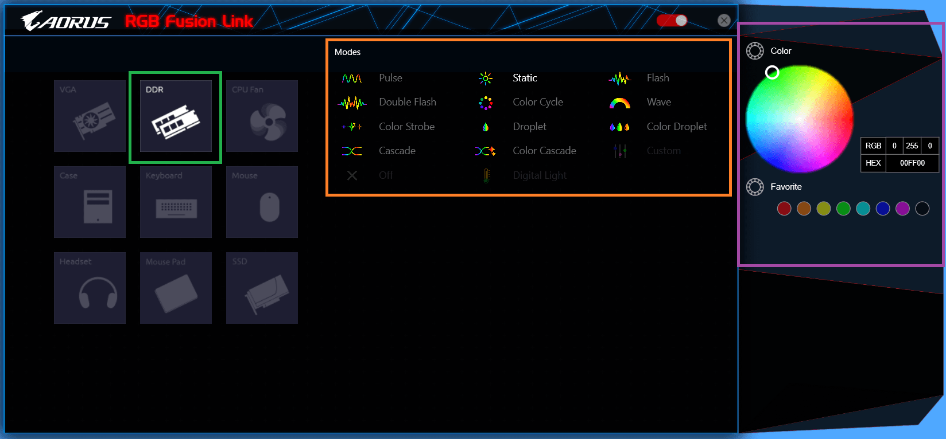
Task: Select the Mouse Pad device tile
Action: [176, 288]
